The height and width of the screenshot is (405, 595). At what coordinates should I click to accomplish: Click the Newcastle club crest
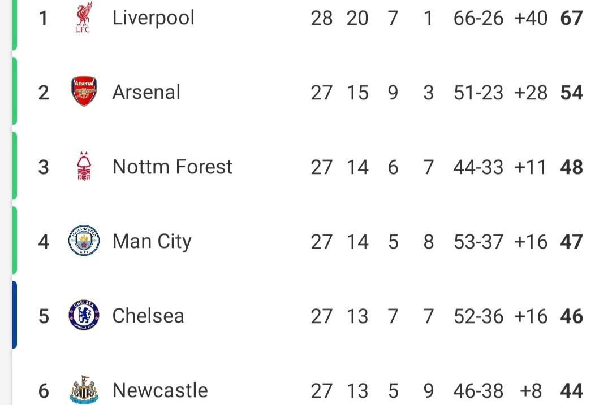click(x=84, y=389)
